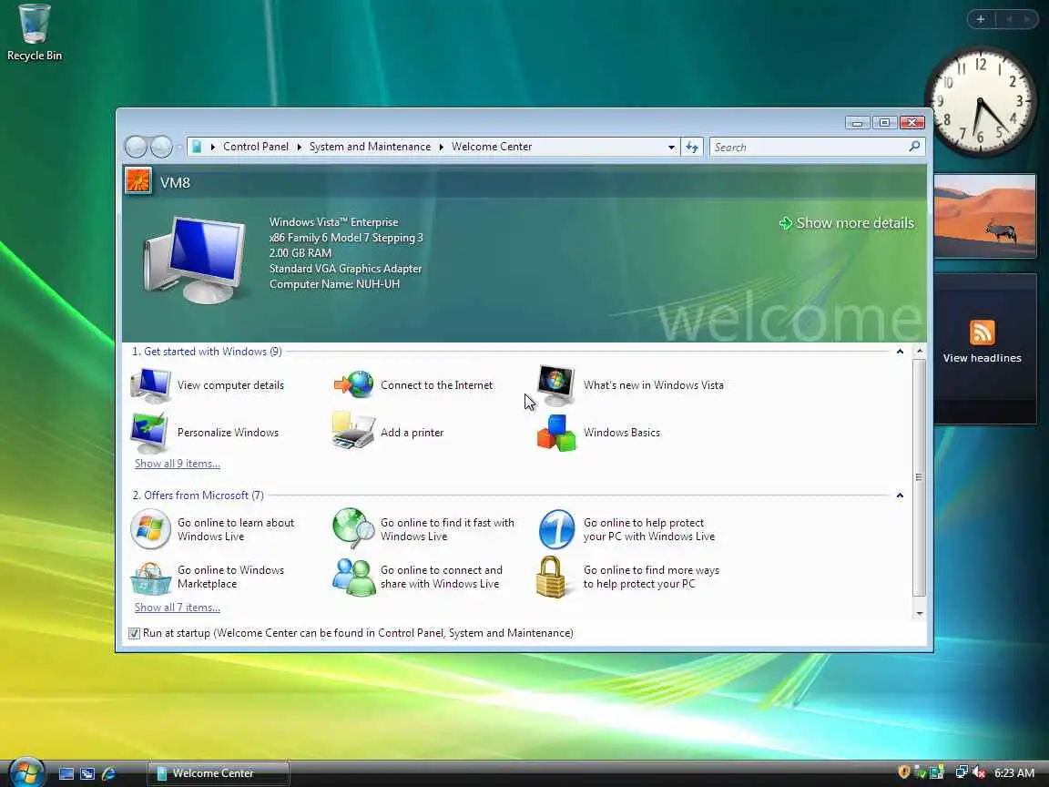Click the Windows Live OneCare protect PC icon
Viewport: 1049px width, 787px height.
point(556,528)
